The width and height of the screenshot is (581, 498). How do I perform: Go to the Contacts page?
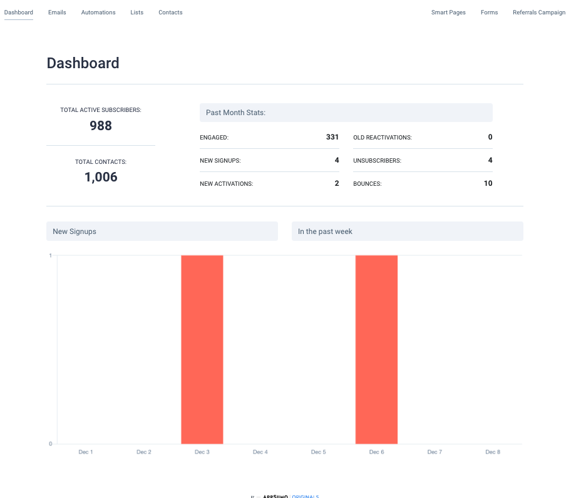[170, 12]
